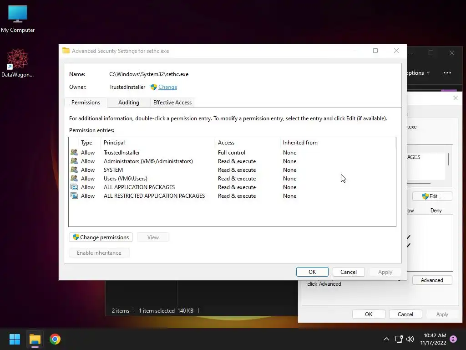
Task: Click the ALL APPLICATION PACKAGES row icon
Action: (x=74, y=187)
